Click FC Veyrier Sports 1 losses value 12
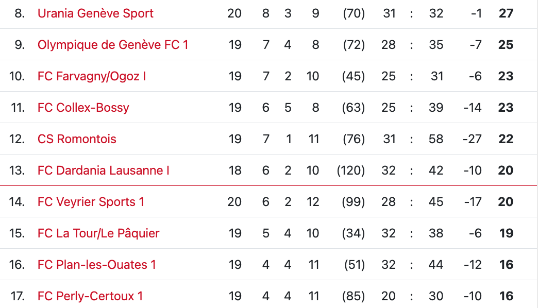Screen dimensions: 538x308 [x=313, y=202]
